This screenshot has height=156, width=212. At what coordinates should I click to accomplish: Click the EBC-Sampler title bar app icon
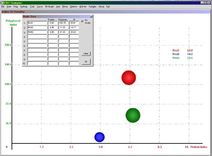pyautogui.click(x=2, y=2)
